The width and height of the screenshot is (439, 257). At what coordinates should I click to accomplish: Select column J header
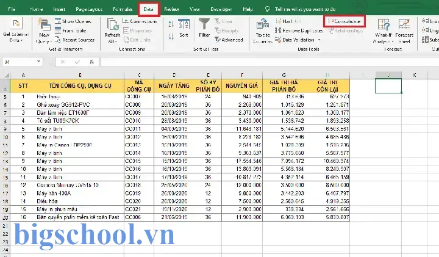coord(388,75)
